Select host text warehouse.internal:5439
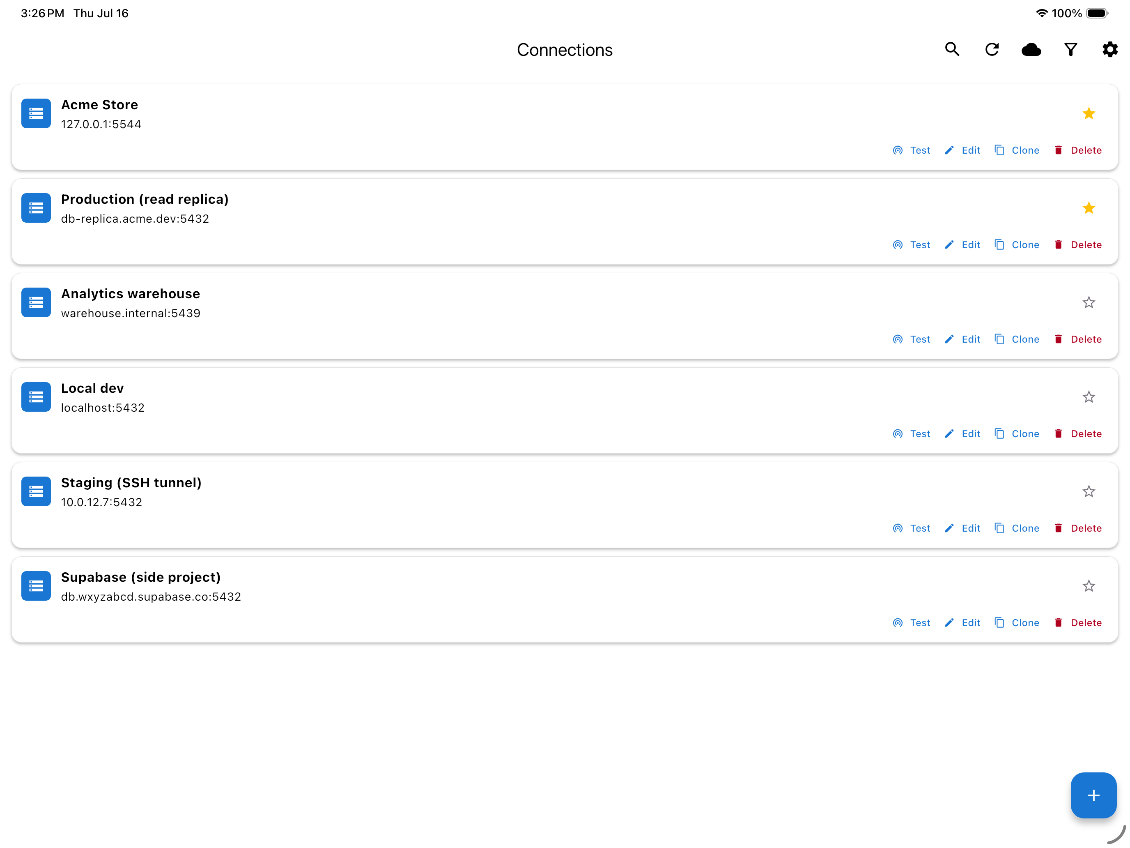This screenshot has width=1130, height=848. click(x=131, y=313)
